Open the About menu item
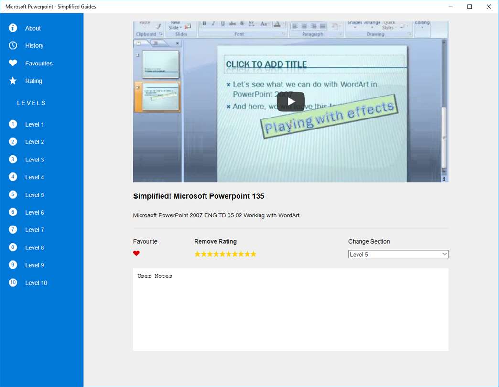Image resolution: width=499 pixels, height=387 pixels. (x=33, y=28)
